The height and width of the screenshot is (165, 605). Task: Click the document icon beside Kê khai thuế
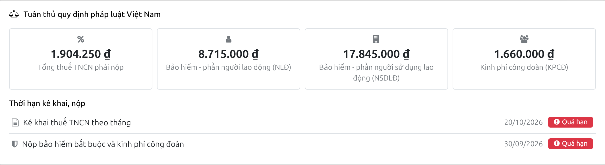[15, 122]
